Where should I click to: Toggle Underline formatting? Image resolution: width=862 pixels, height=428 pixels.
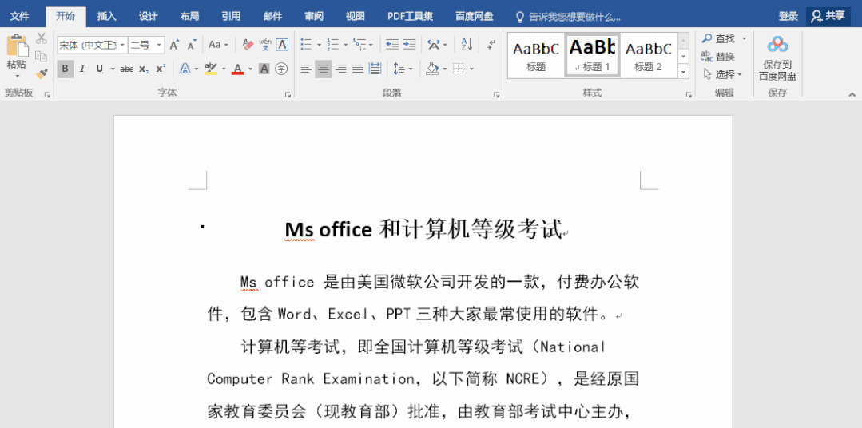coord(100,69)
